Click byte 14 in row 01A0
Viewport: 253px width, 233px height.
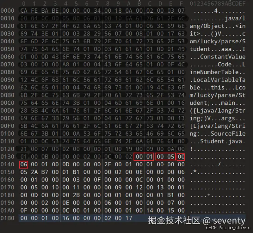(x=149, y=210)
